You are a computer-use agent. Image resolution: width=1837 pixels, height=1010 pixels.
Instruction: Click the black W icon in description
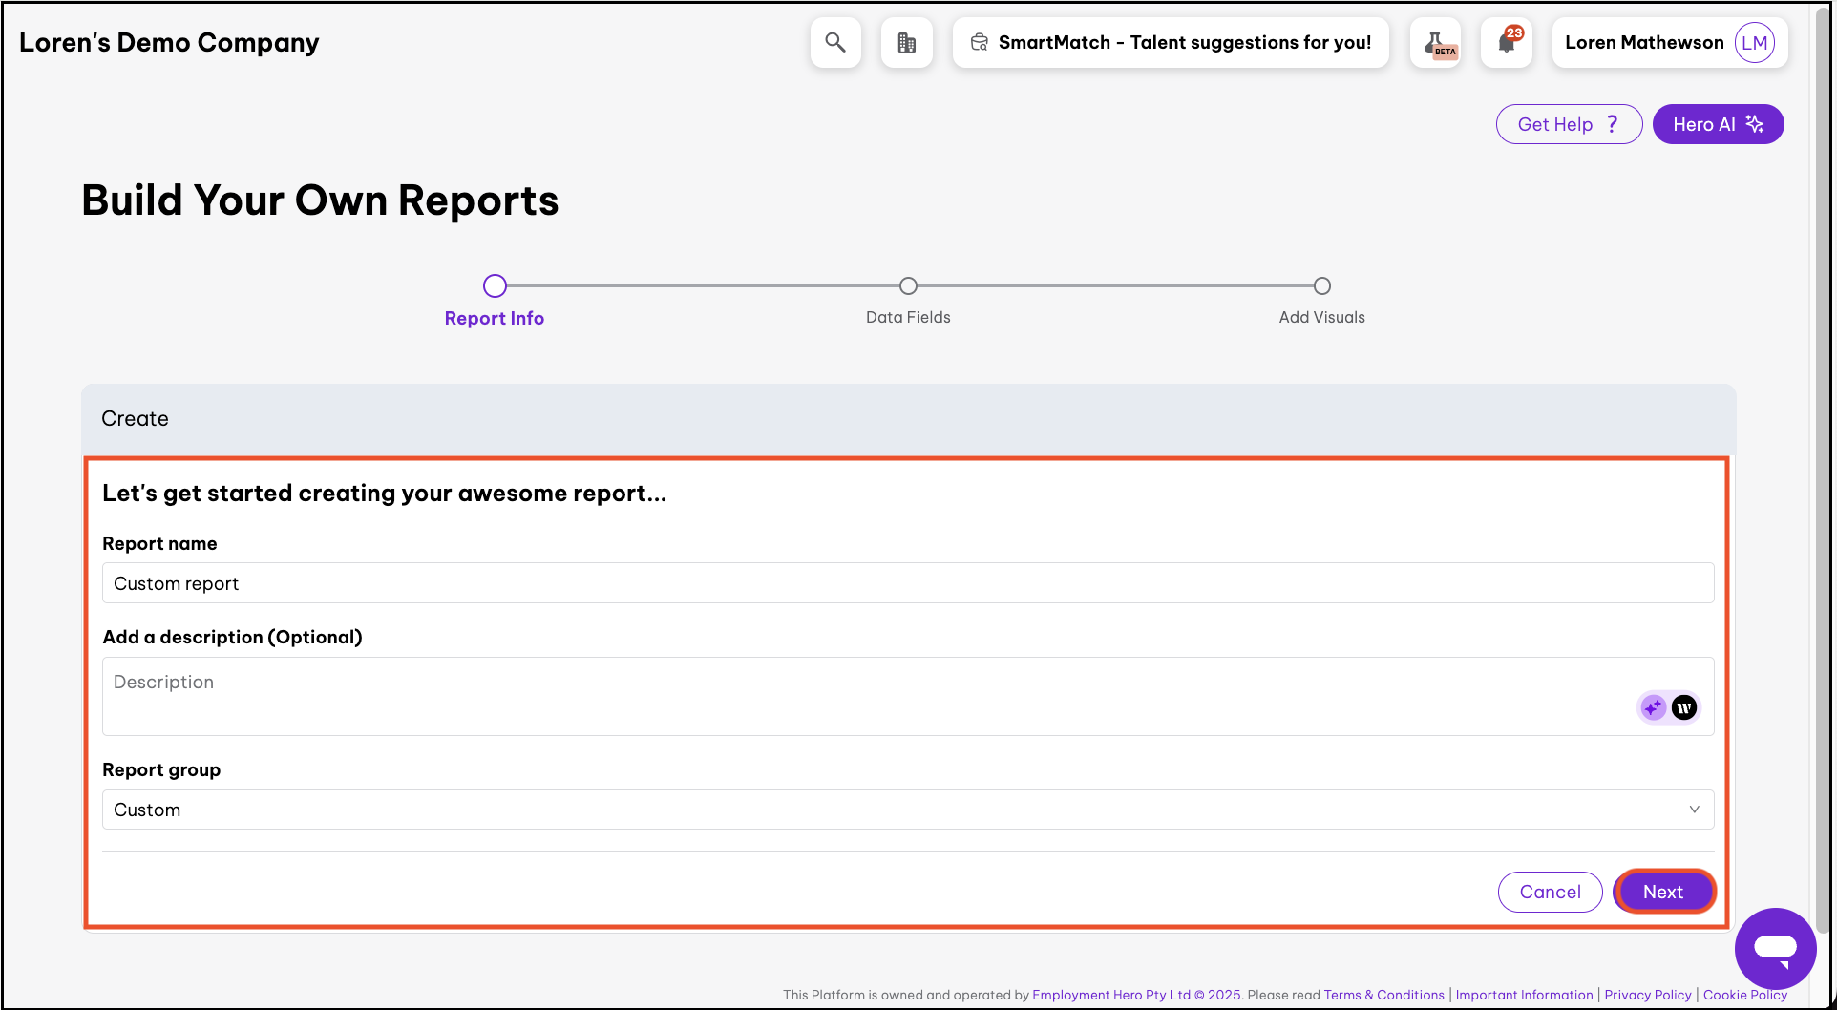(1684, 707)
